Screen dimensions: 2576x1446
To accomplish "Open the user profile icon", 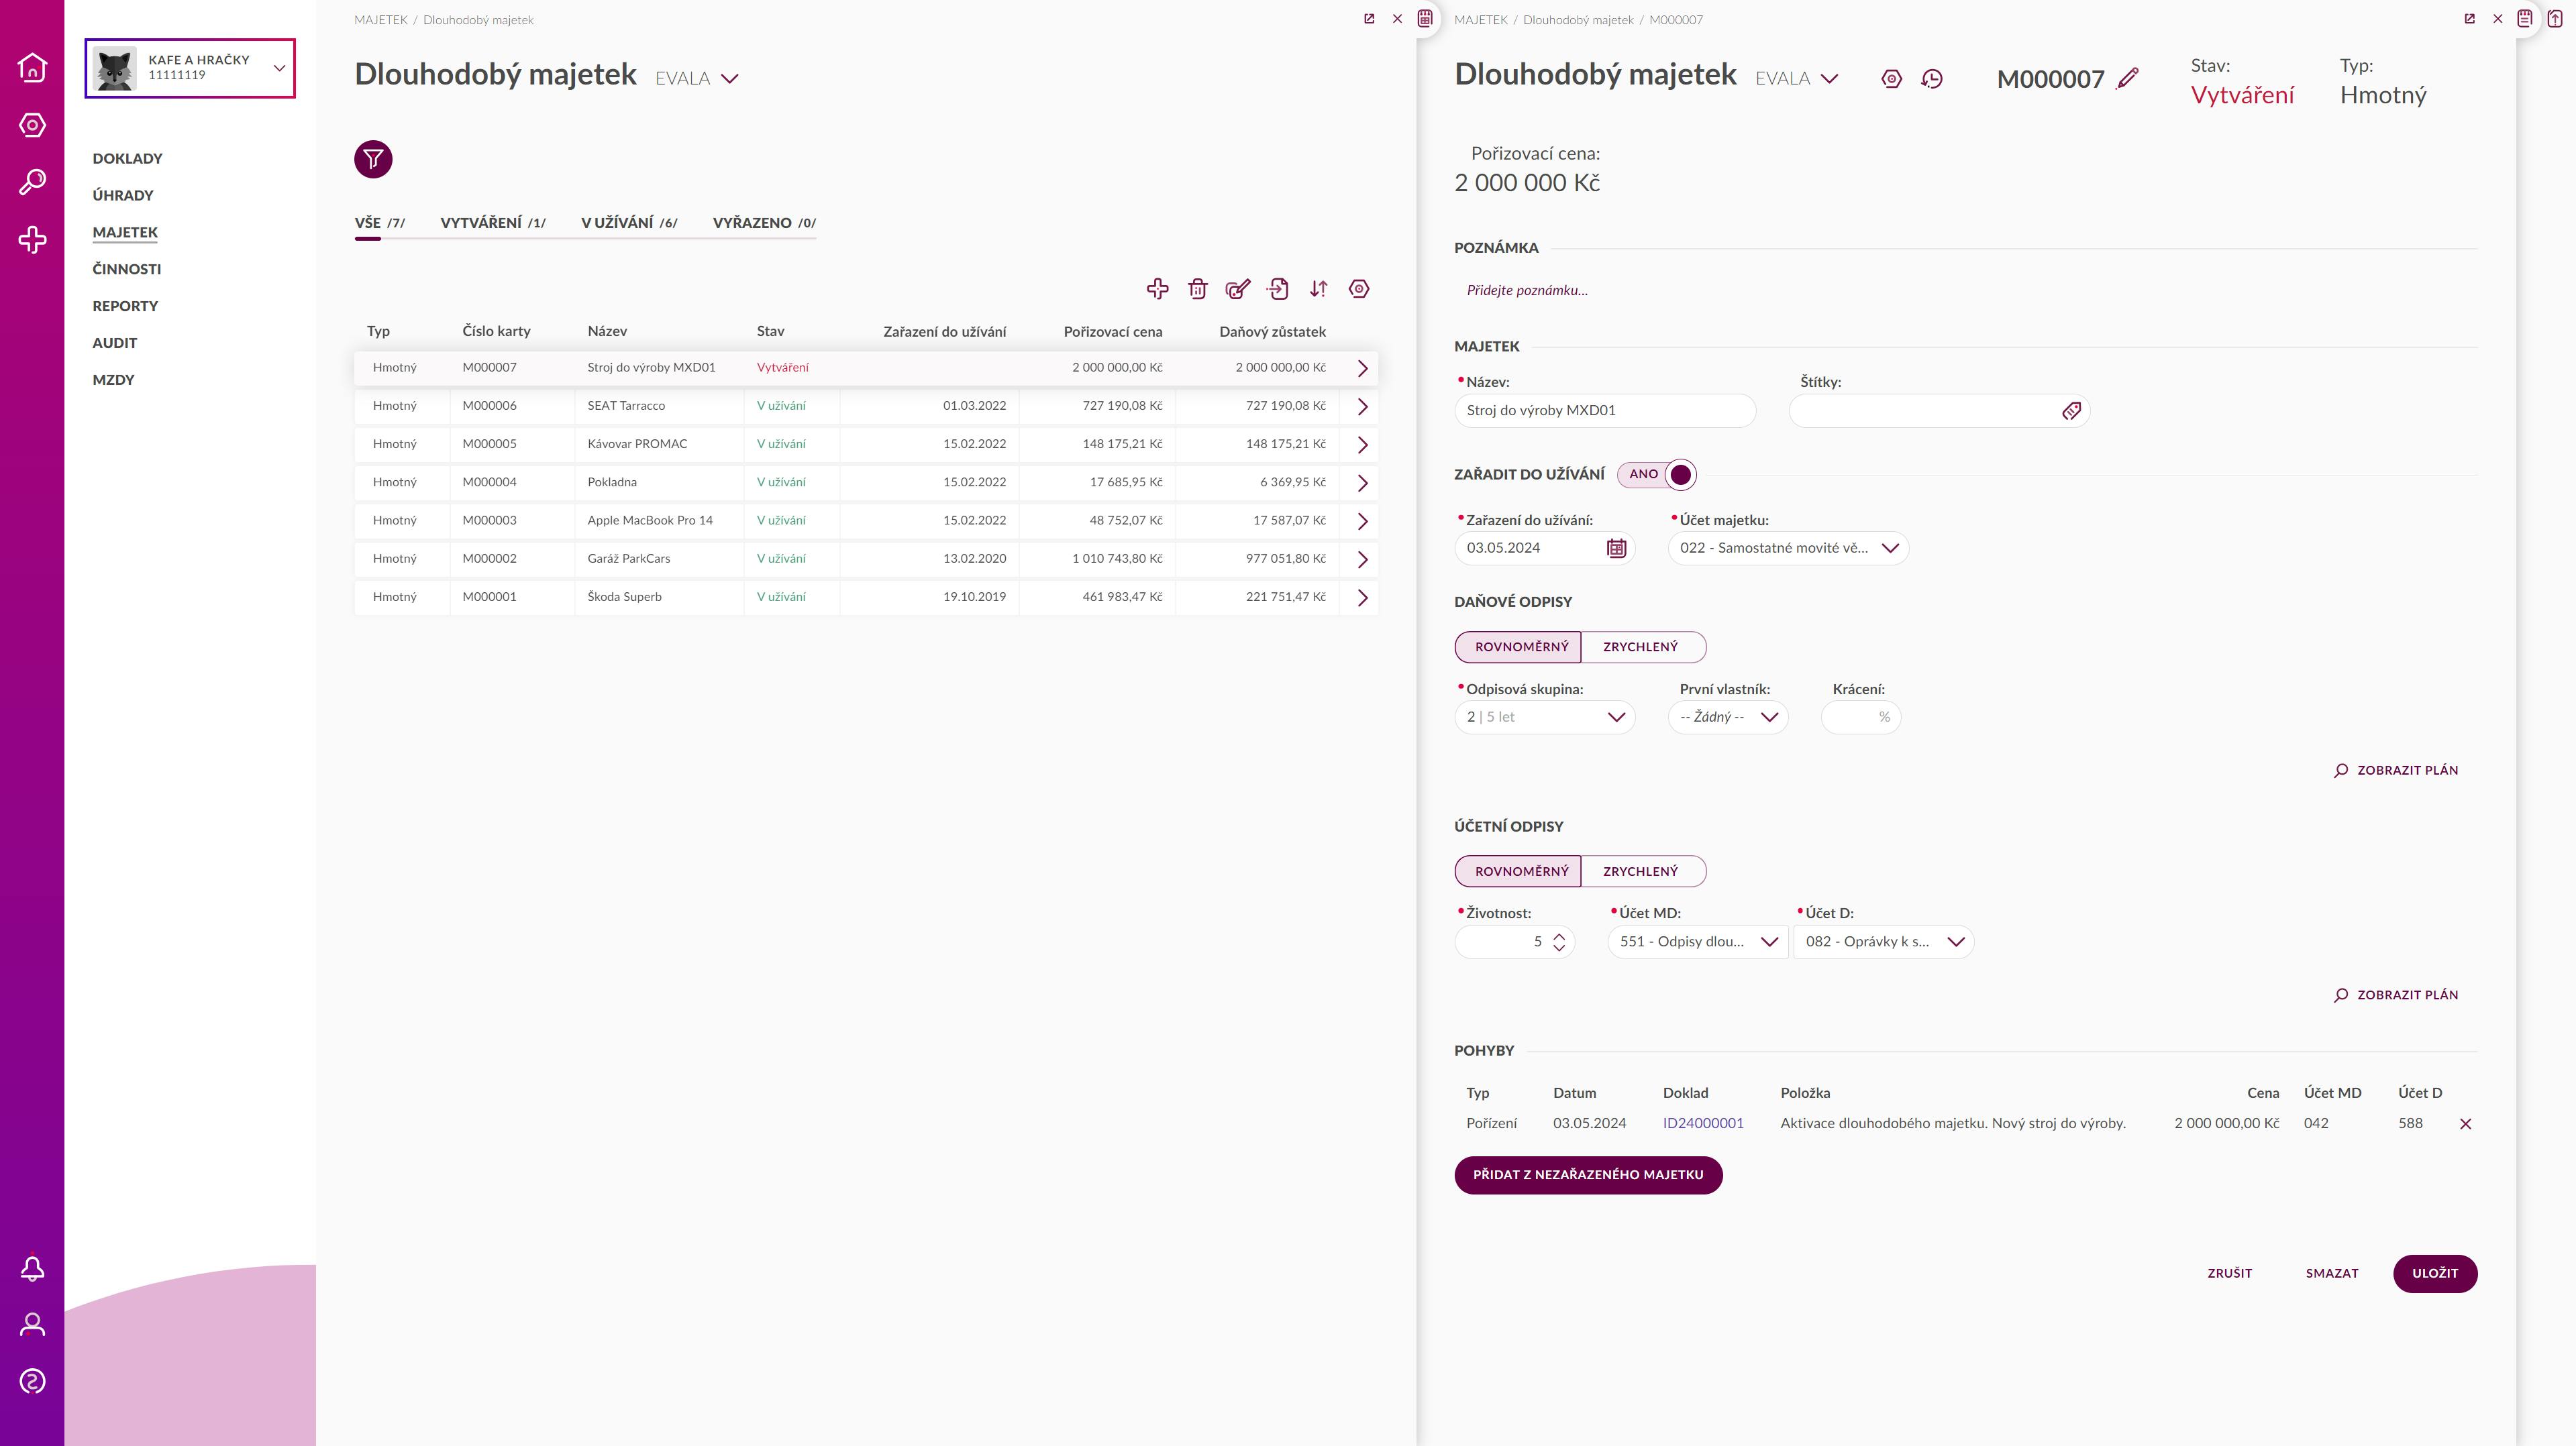I will [x=32, y=1325].
